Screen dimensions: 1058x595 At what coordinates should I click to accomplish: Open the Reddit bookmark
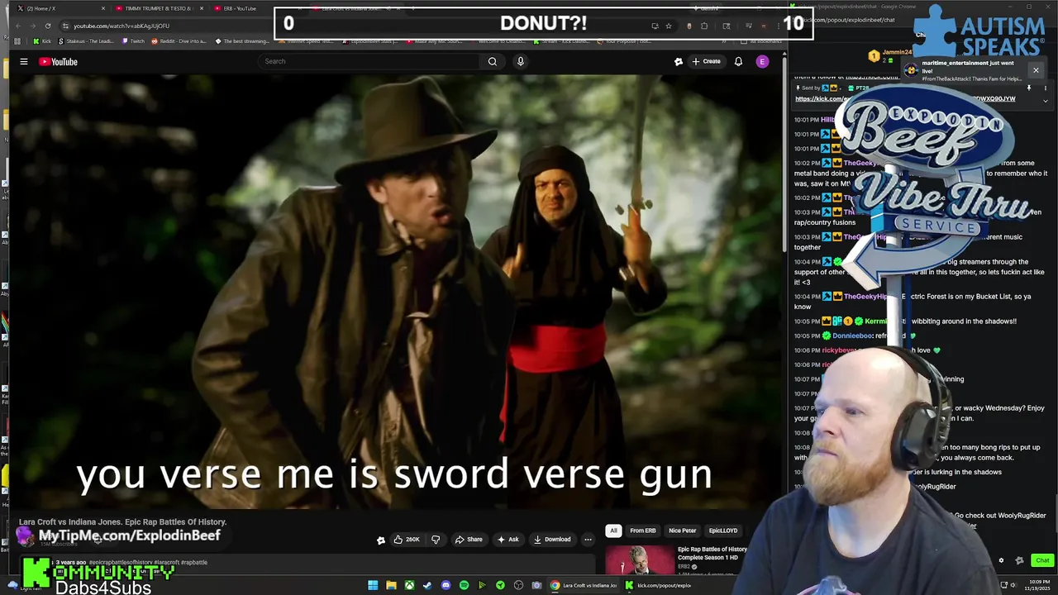(179, 41)
